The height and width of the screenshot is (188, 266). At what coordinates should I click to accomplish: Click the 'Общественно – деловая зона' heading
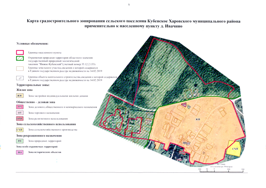click(36, 102)
